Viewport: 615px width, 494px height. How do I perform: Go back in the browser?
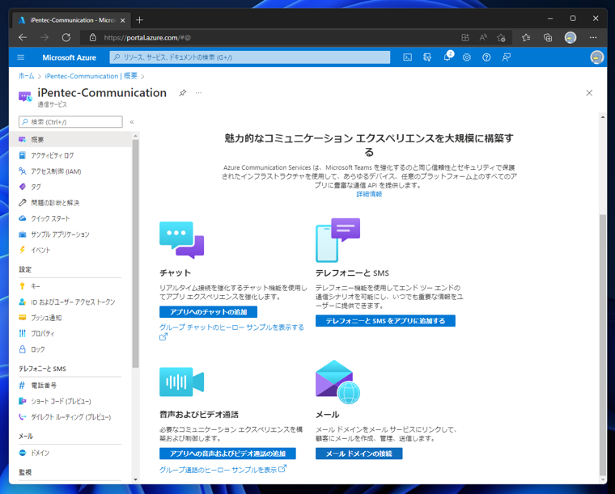23,38
